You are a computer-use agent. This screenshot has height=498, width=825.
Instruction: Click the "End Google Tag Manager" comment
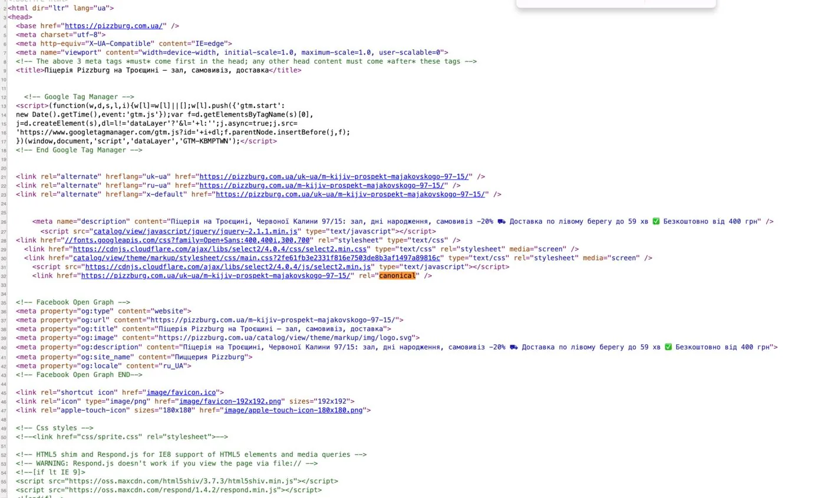[79, 150]
